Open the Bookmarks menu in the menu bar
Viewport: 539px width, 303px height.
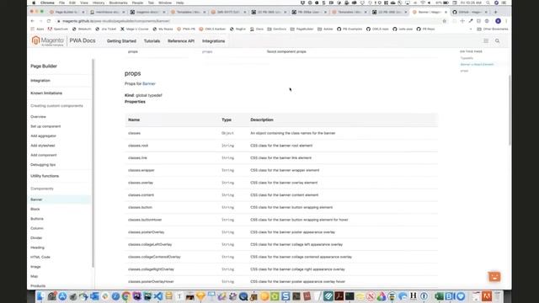pos(118,3)
